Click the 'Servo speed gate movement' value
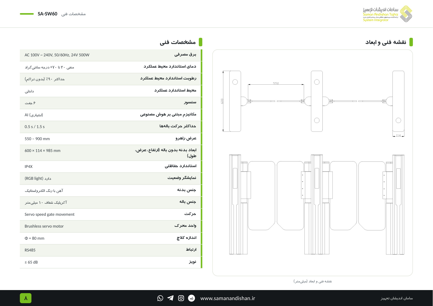Image resolution: width=433 pixels, height=306 pixels. click(x=50, y=214)
